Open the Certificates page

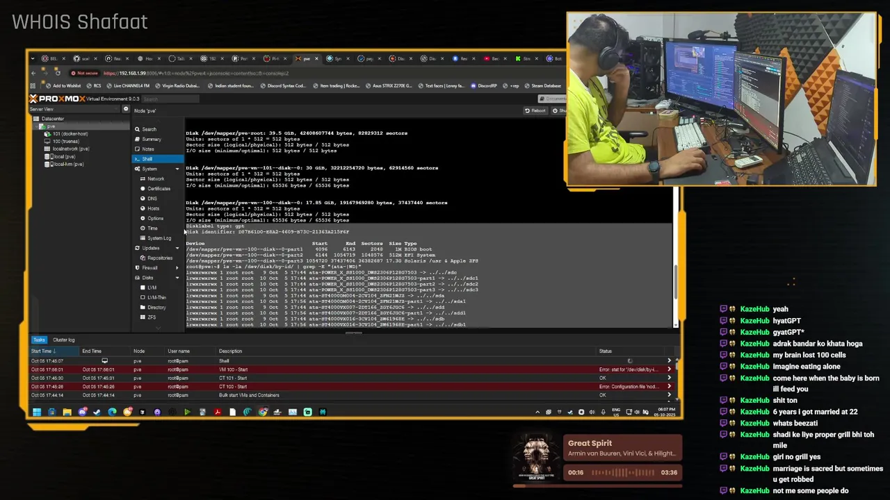(x=159, y=189)
